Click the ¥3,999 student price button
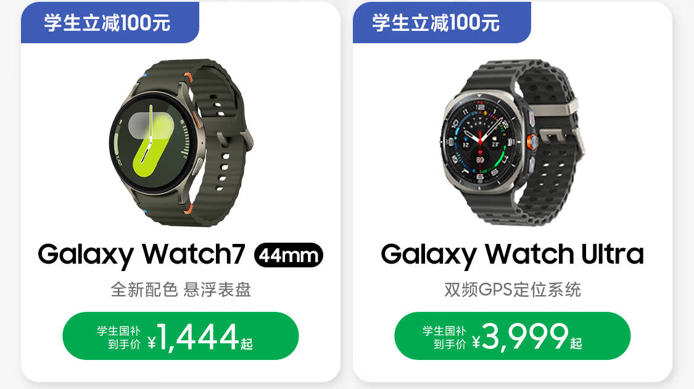Screen dimensions: 694x389 point(512,336)
